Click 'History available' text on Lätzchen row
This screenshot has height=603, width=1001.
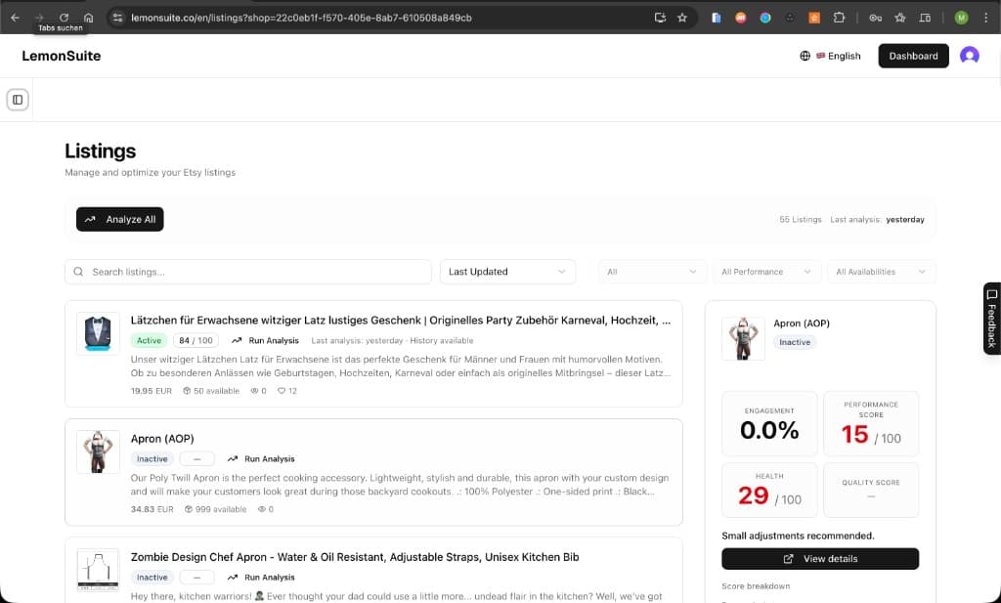click(x=442, y=341)
